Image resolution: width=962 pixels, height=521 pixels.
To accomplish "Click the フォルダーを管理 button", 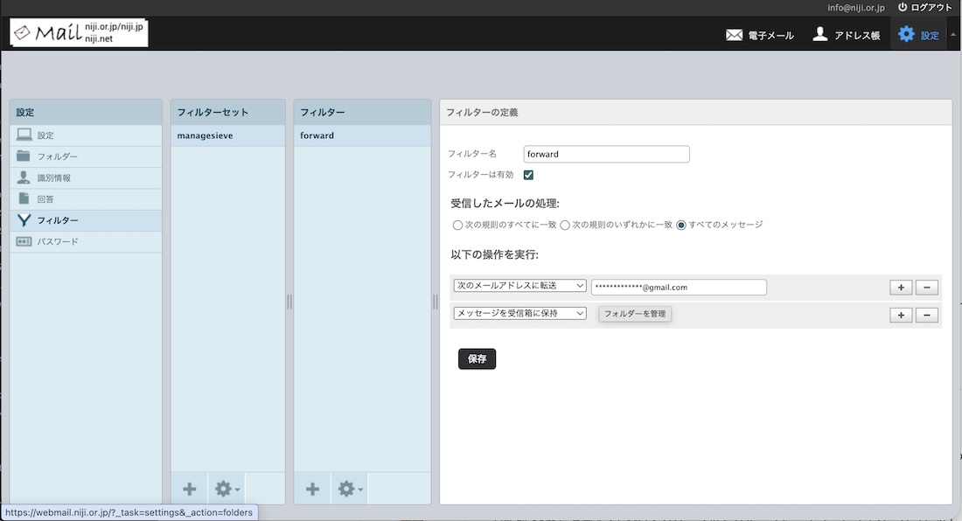I will click(635, 314).
